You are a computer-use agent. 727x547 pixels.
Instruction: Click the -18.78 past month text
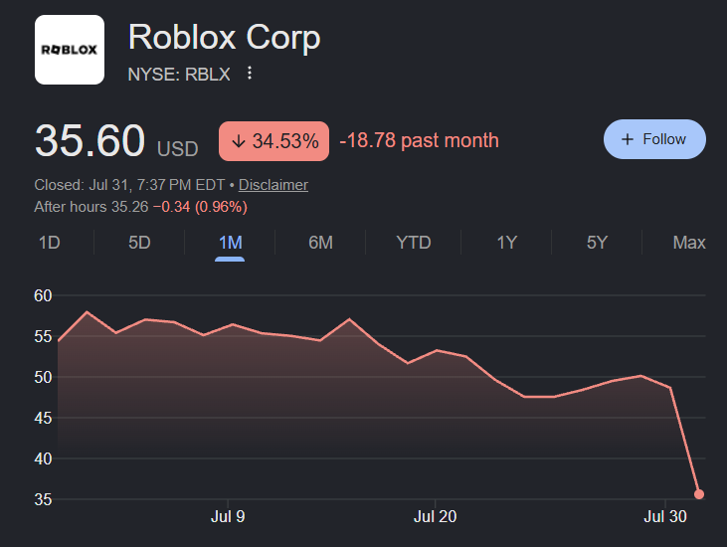[419, 140]
